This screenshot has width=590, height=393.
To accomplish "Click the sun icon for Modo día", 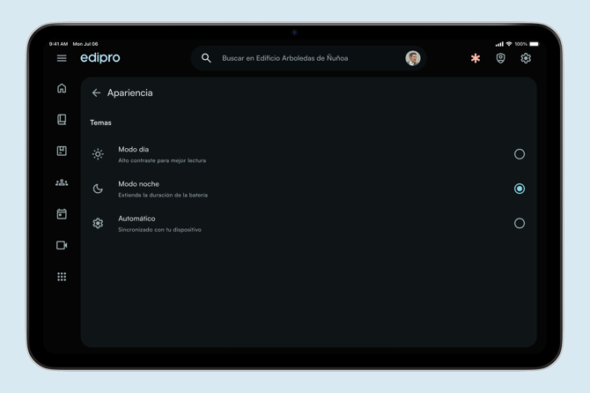I will point(98,154).
